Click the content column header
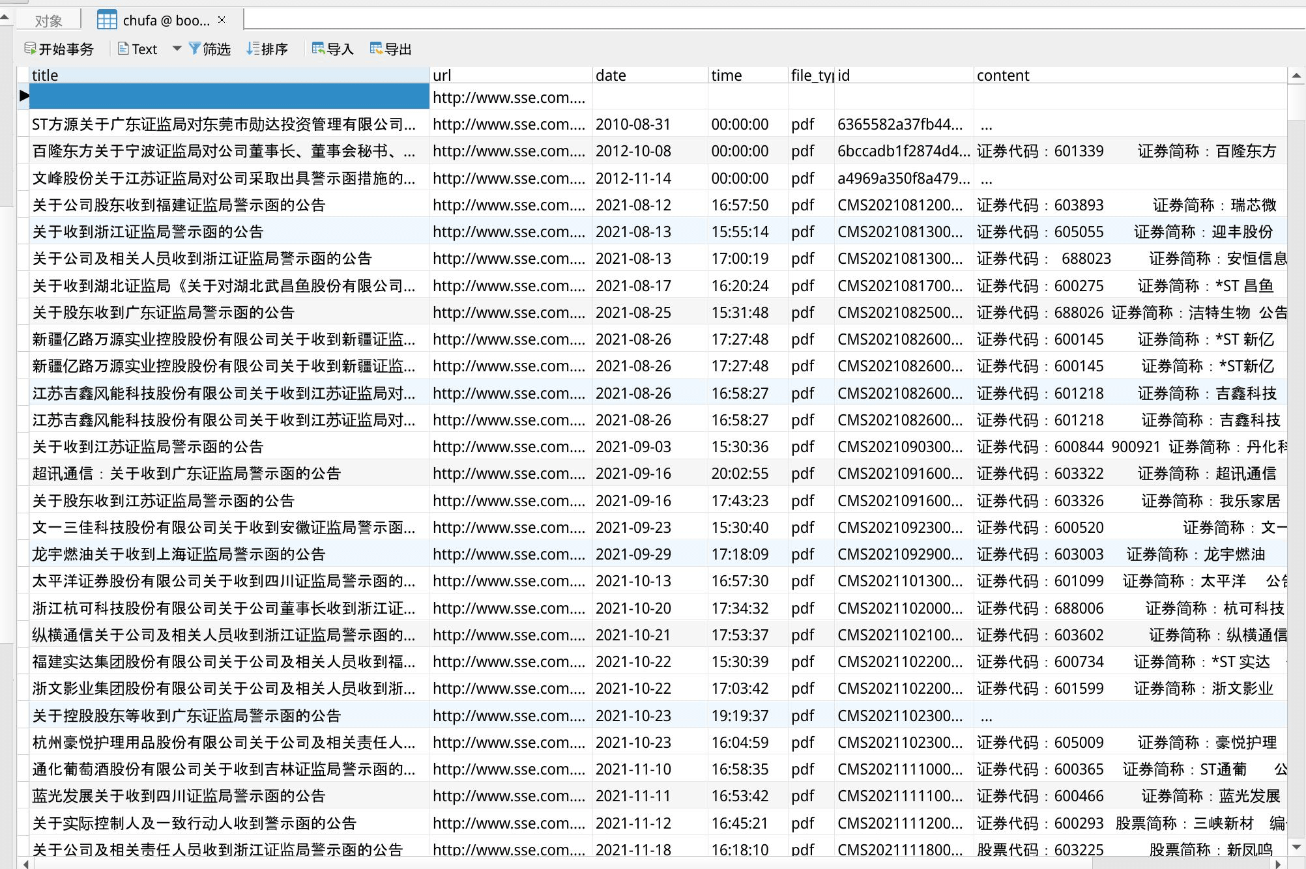The width and height of the screenshot is (1306, 869). (x=1131, y=75)
